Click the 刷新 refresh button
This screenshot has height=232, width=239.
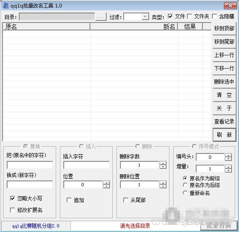224,135
